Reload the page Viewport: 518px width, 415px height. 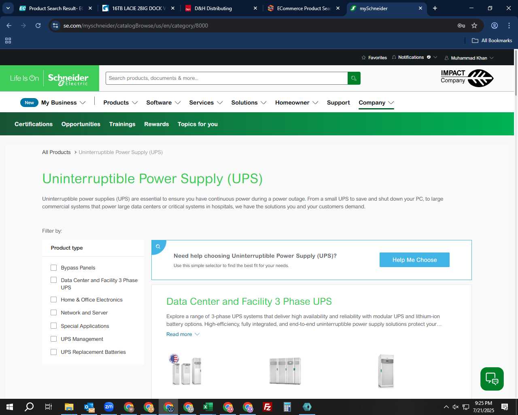click(38, 26)
